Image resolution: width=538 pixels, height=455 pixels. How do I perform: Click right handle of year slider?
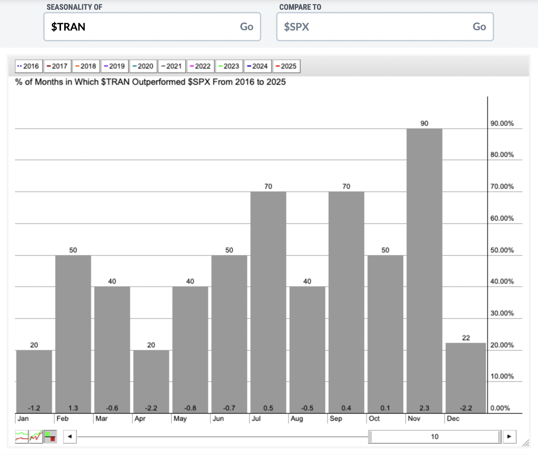tap(500, 436)
